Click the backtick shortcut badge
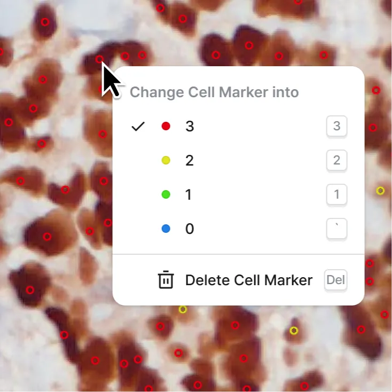This screenshot has width=392, height=392. pos(336,229)
